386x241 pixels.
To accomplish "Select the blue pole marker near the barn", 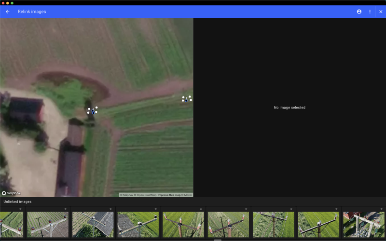I will (93, 112).
